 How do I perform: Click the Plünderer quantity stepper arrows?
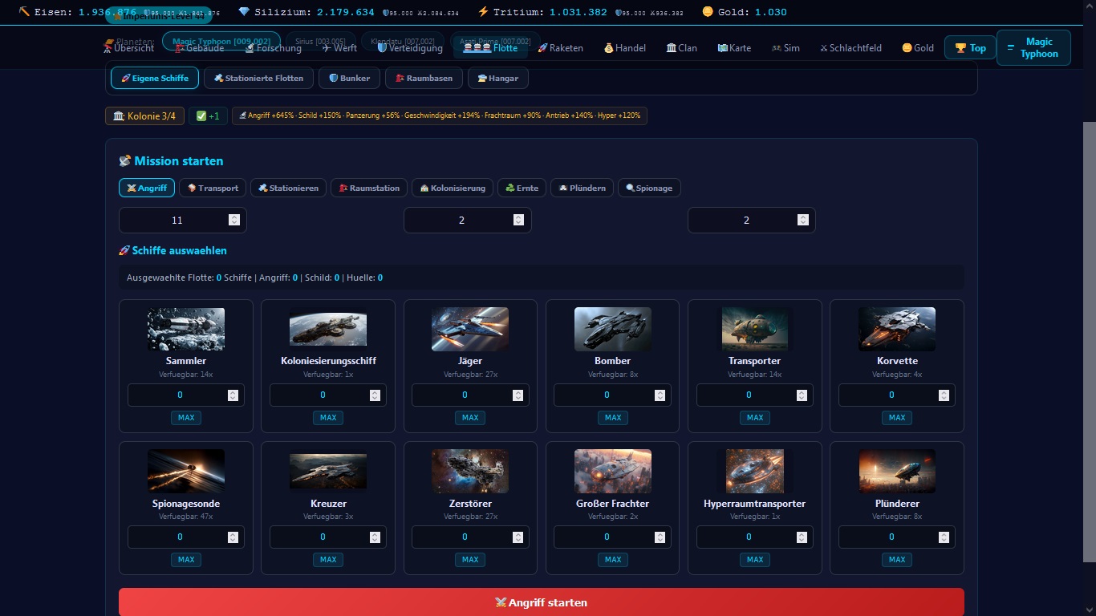point(944,537)
